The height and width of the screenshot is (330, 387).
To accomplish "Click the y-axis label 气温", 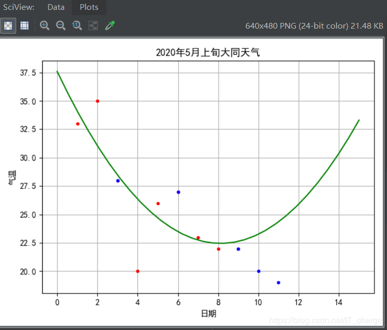I will (x=12, y=177).
